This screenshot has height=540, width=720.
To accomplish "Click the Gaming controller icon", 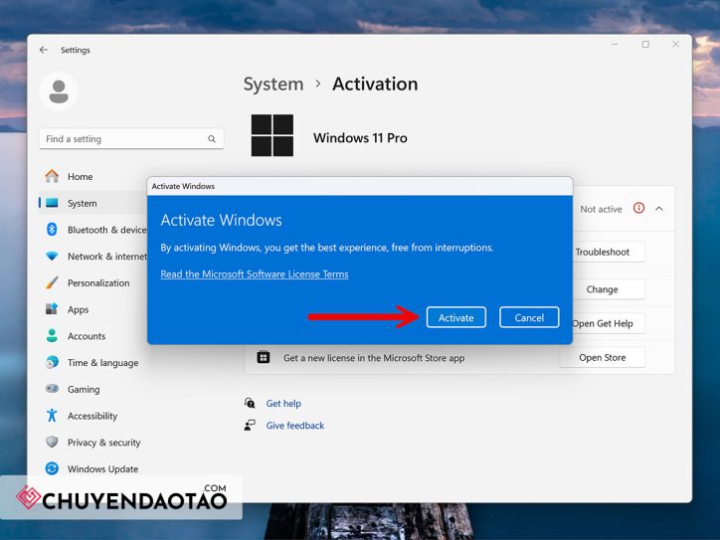I will tap(52, 389).
